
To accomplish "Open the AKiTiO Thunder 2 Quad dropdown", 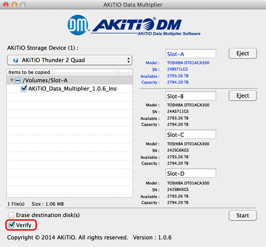I will point(70,60).
